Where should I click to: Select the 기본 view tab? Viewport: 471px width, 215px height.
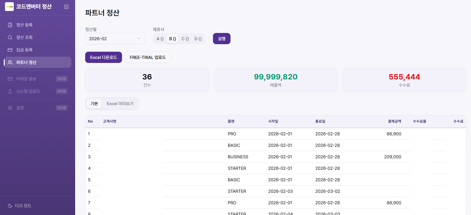(94, 104)
